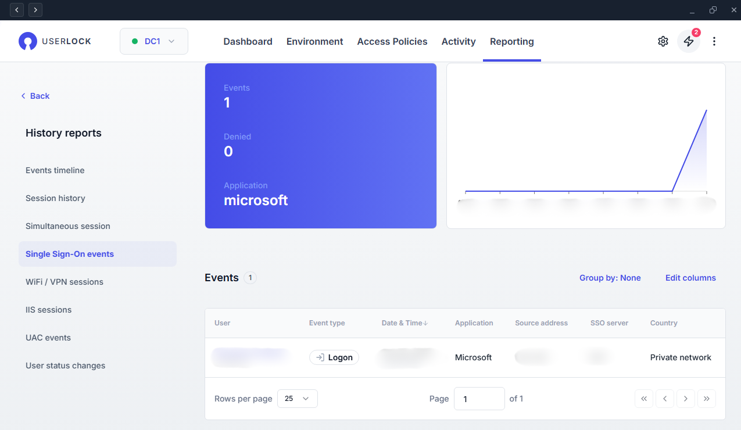Sort by Country column header
Image resolution: width=741 pixels, height=430 pixels.
point(664,323)
